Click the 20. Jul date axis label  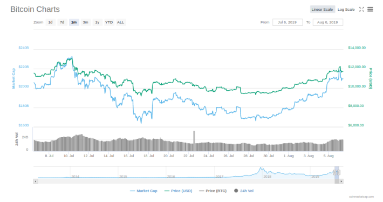pos(168,156)
